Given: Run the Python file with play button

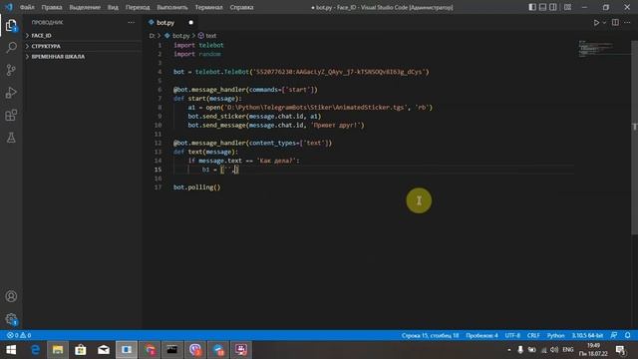Looking at the screenshot, I should (x=596, y=23).
